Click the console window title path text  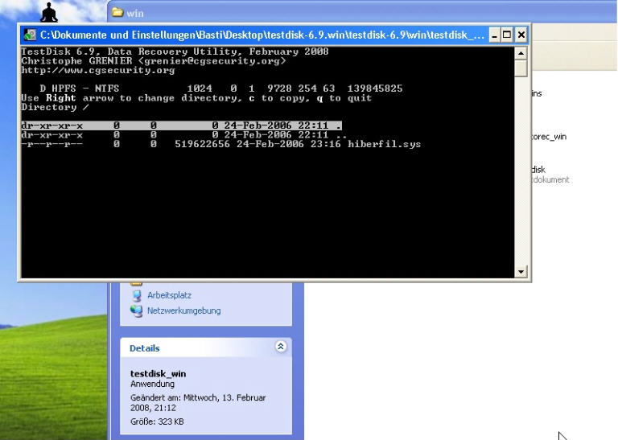(x=262, y=35)
